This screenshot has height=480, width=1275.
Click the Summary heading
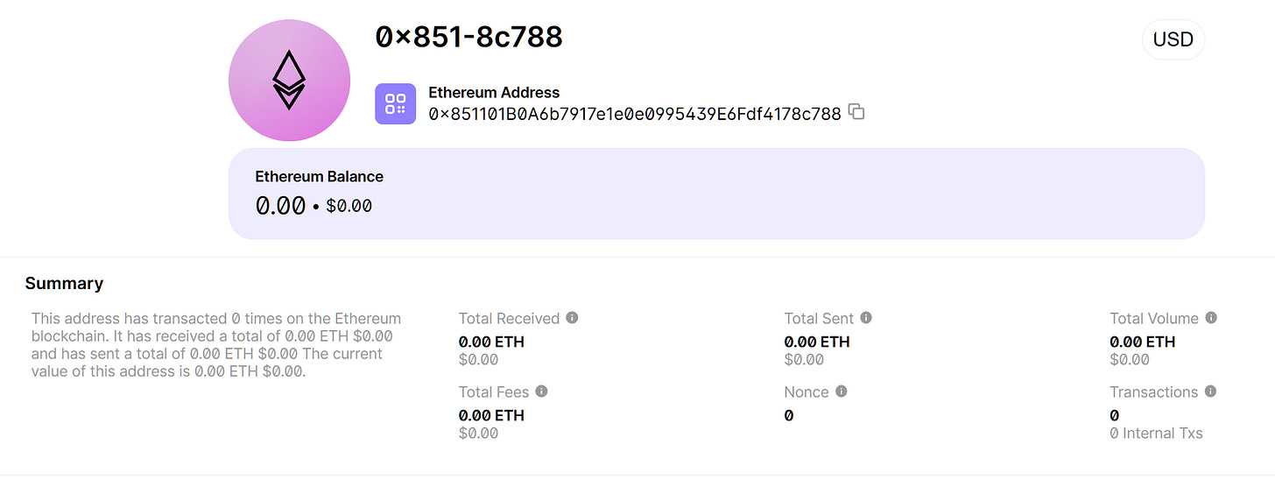click(64, 283)
